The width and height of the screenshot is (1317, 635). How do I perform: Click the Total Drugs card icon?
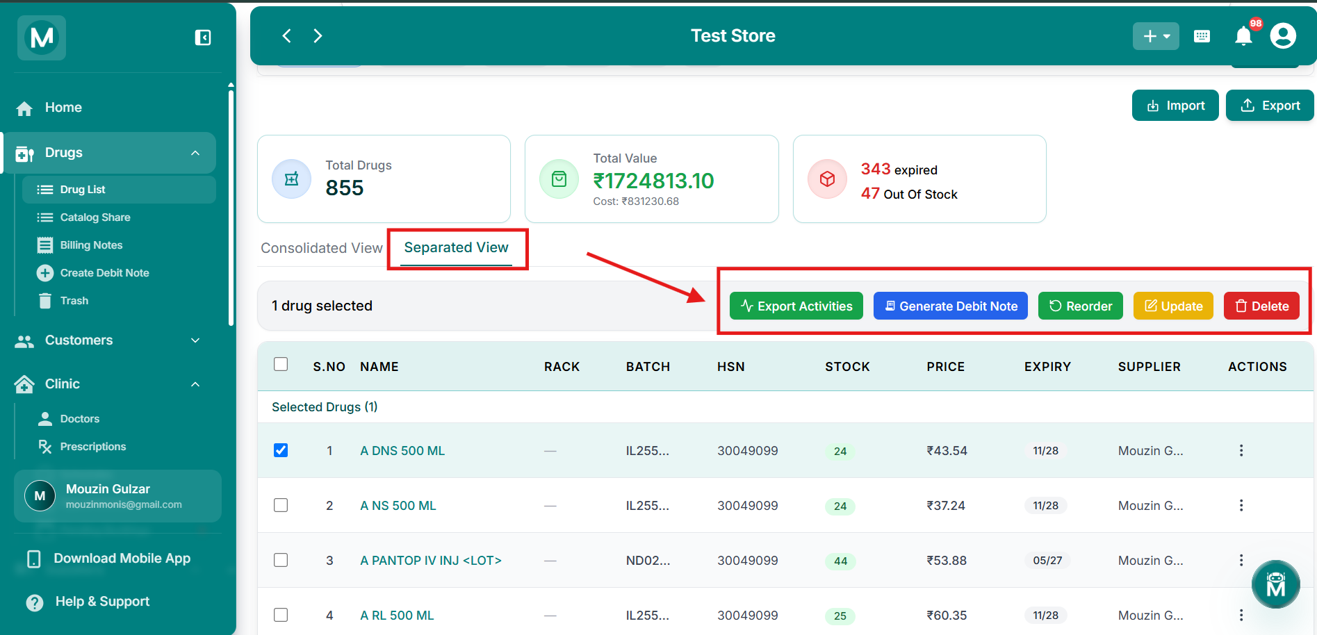pyautogui.click(x=292, y=179)
